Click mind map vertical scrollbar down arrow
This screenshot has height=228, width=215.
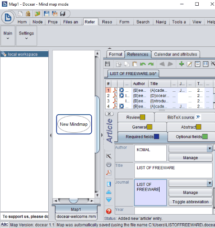pos(97,195)
